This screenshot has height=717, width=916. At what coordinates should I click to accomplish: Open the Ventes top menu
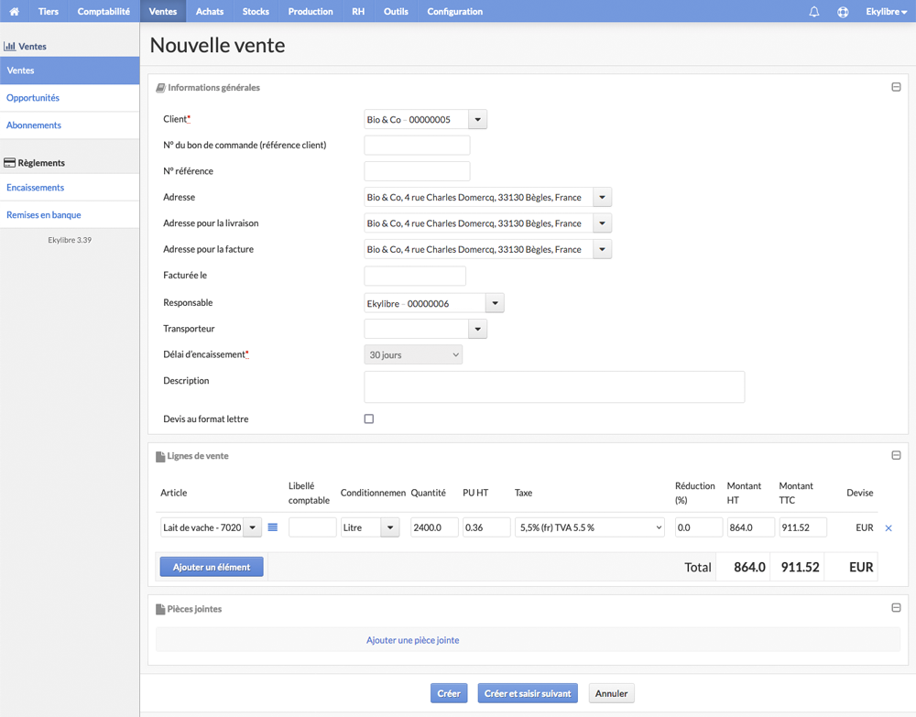[163, 11]
